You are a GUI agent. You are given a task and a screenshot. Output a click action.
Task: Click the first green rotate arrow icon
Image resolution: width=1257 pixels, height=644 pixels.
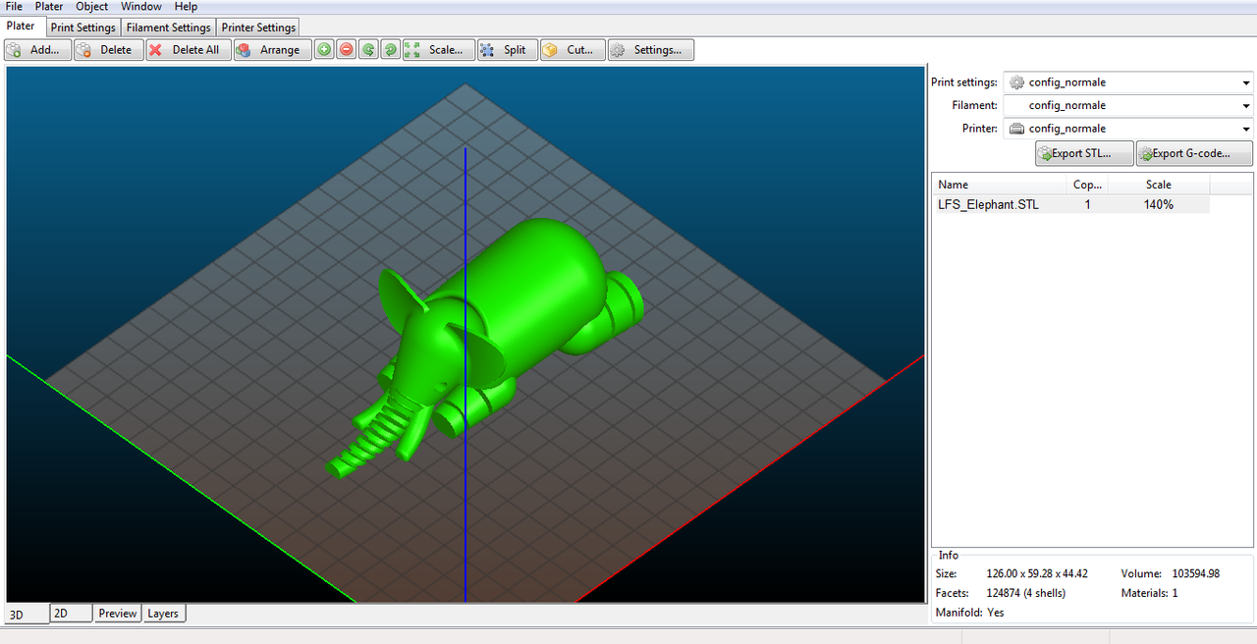point(368,50)
